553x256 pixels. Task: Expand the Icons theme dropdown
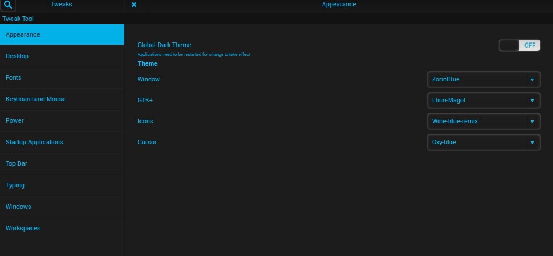pyautogui.click(x=484, y=121)
